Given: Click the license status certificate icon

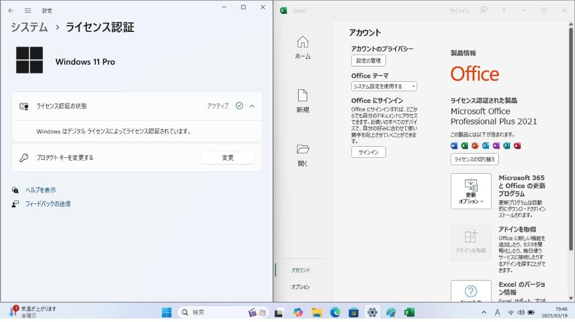Looking at the screenshot, I should 24,106.
